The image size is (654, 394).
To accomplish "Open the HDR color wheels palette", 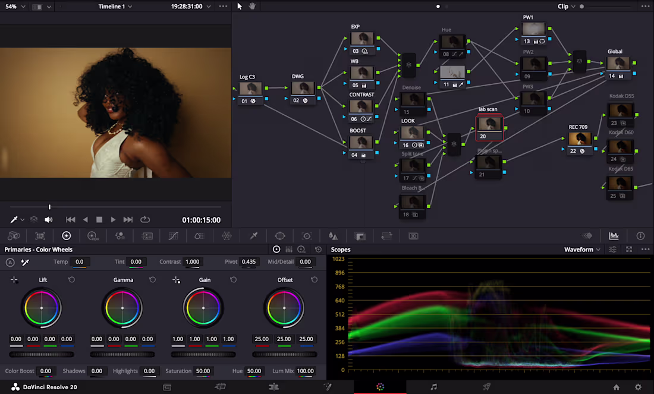I will tap(93, 236).
